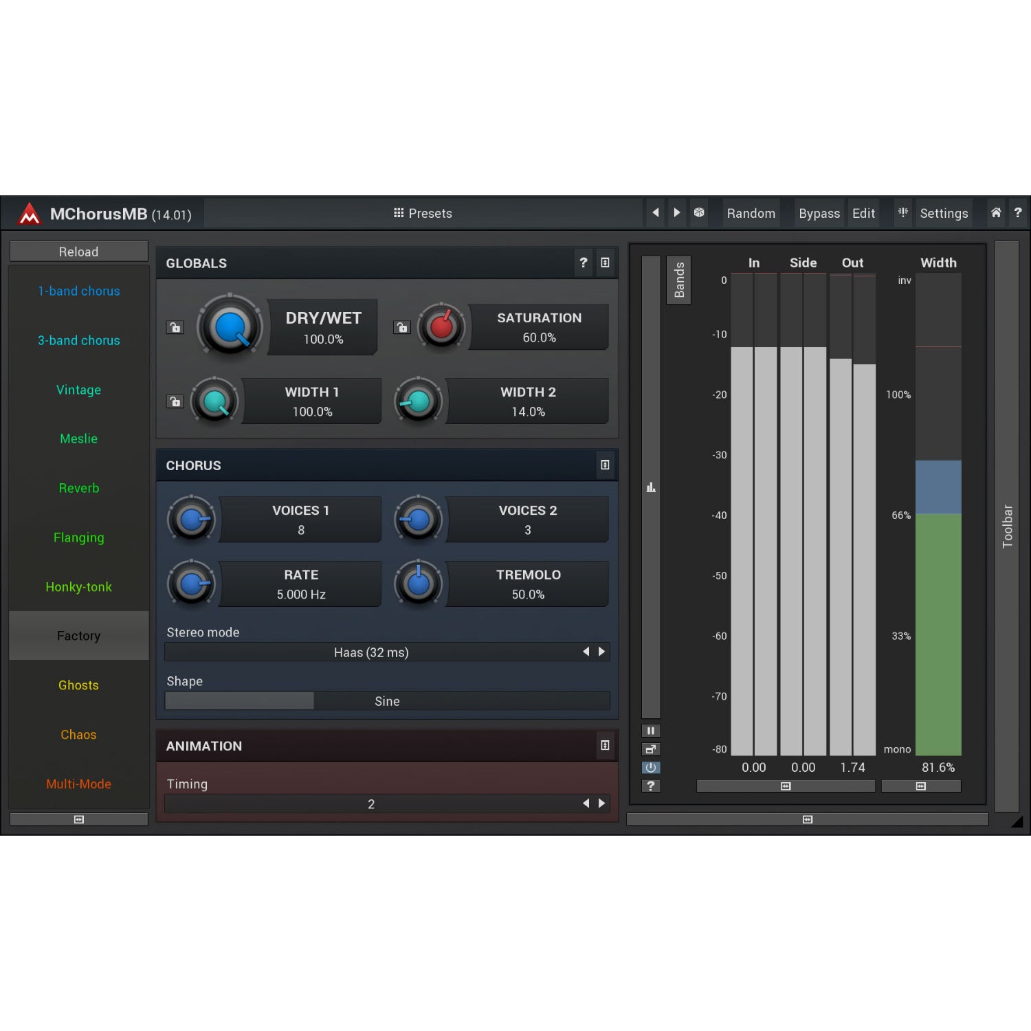This screenshot has width=1031, height=1031.
Task: Click the Width meter bar
Action: point(938,514)
